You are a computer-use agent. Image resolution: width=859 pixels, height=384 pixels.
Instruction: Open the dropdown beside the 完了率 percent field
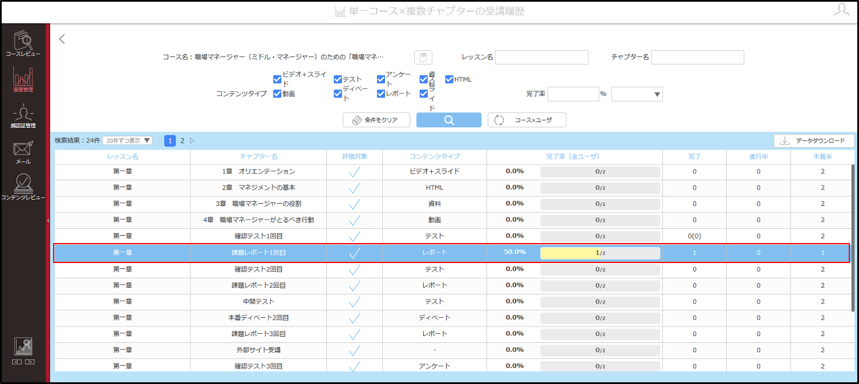(x=637, y=94)
